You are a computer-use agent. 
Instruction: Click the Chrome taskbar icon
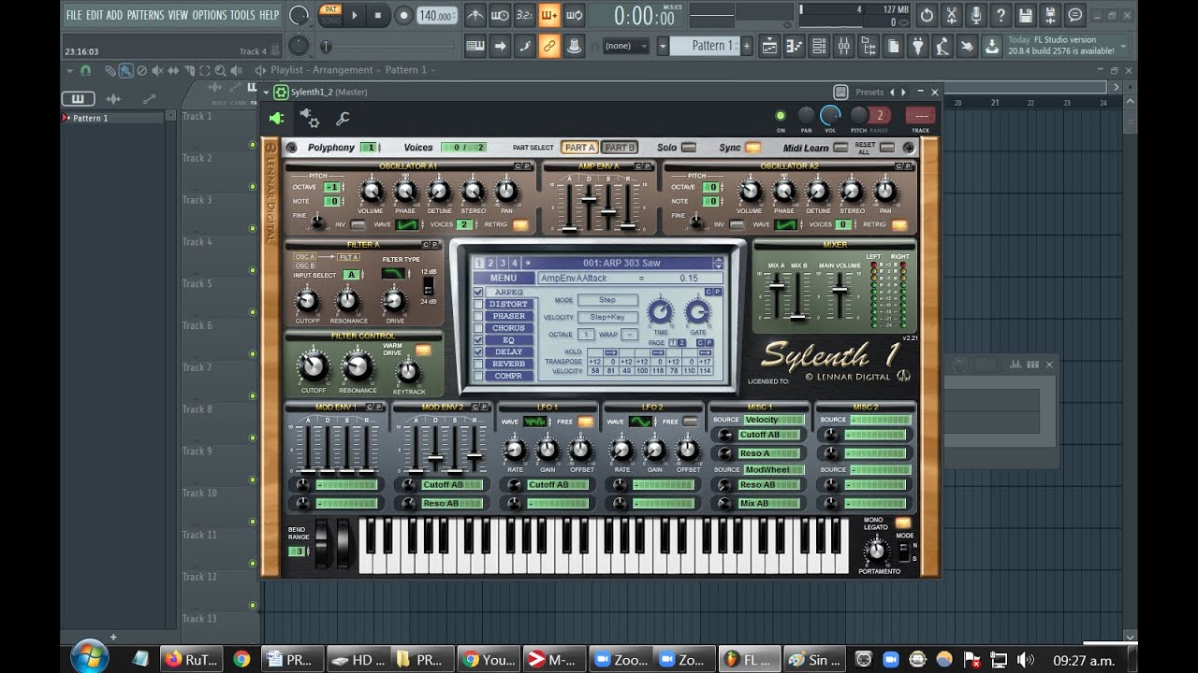click(241, 659)
